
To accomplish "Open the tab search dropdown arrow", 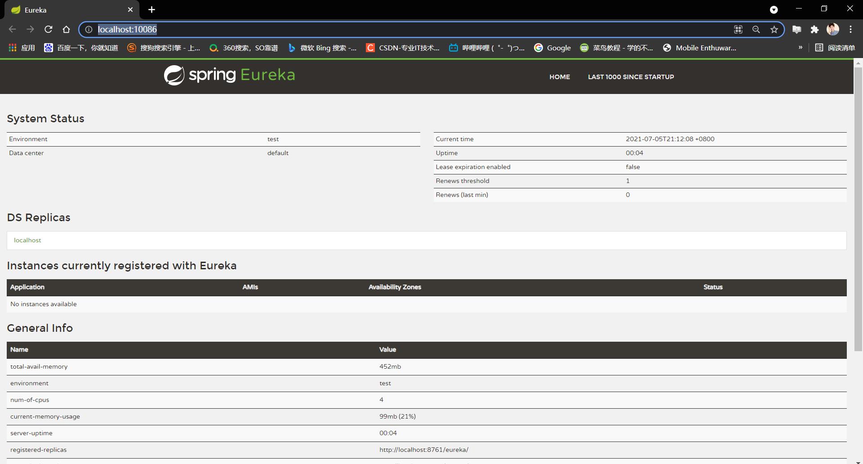I will tap(774, 9).
